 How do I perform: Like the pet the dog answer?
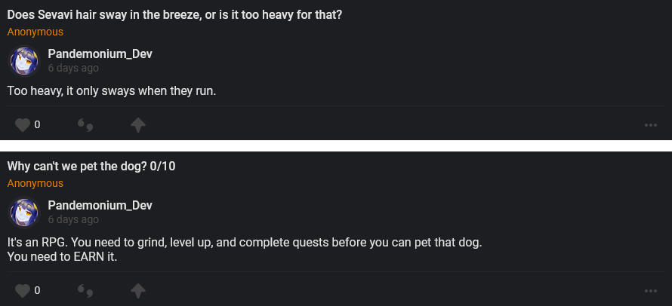[23, 290]
